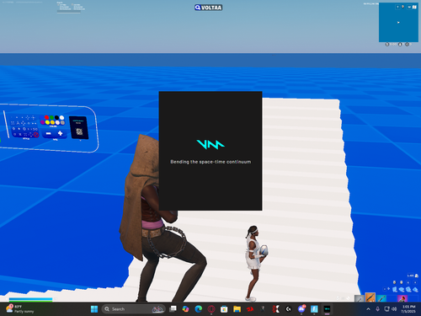Click the taskbar Search box

click(x=133, y=309)
